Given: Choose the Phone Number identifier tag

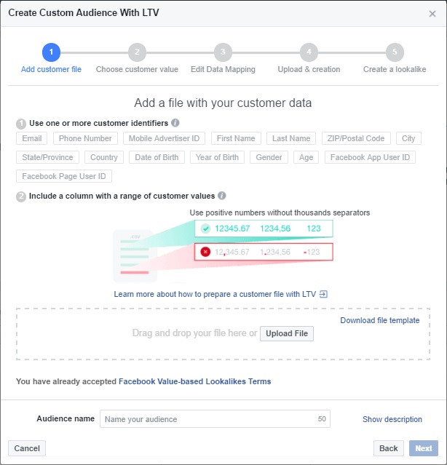Looking at the screenshot, I should coord(85,138).
